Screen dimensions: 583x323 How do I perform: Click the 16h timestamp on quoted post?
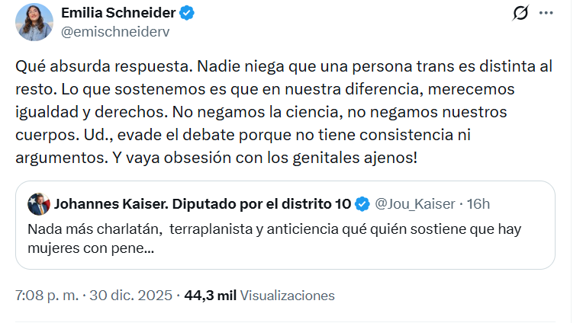tap(478, 204)
